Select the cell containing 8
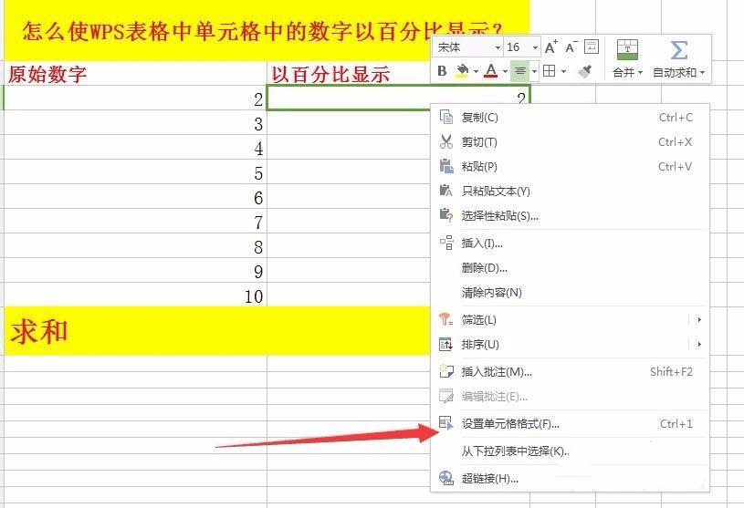 (x=135, y=246)
